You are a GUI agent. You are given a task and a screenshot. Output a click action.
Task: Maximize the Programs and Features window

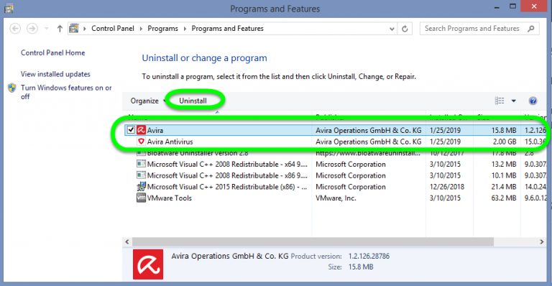coord(512,6)
